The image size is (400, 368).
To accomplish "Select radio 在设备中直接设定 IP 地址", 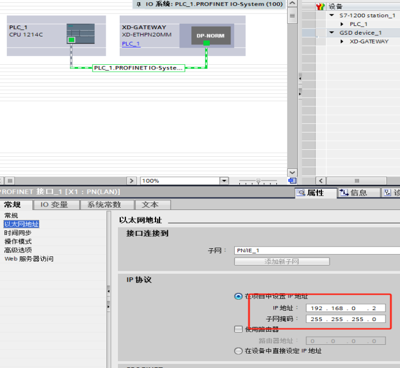I will click(x=238, y=351).
